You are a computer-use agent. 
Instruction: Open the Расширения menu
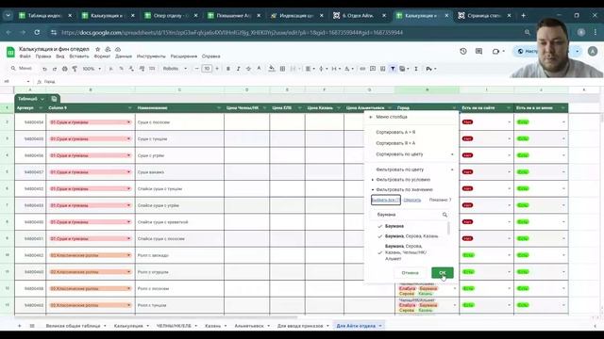tap(184, 56)
